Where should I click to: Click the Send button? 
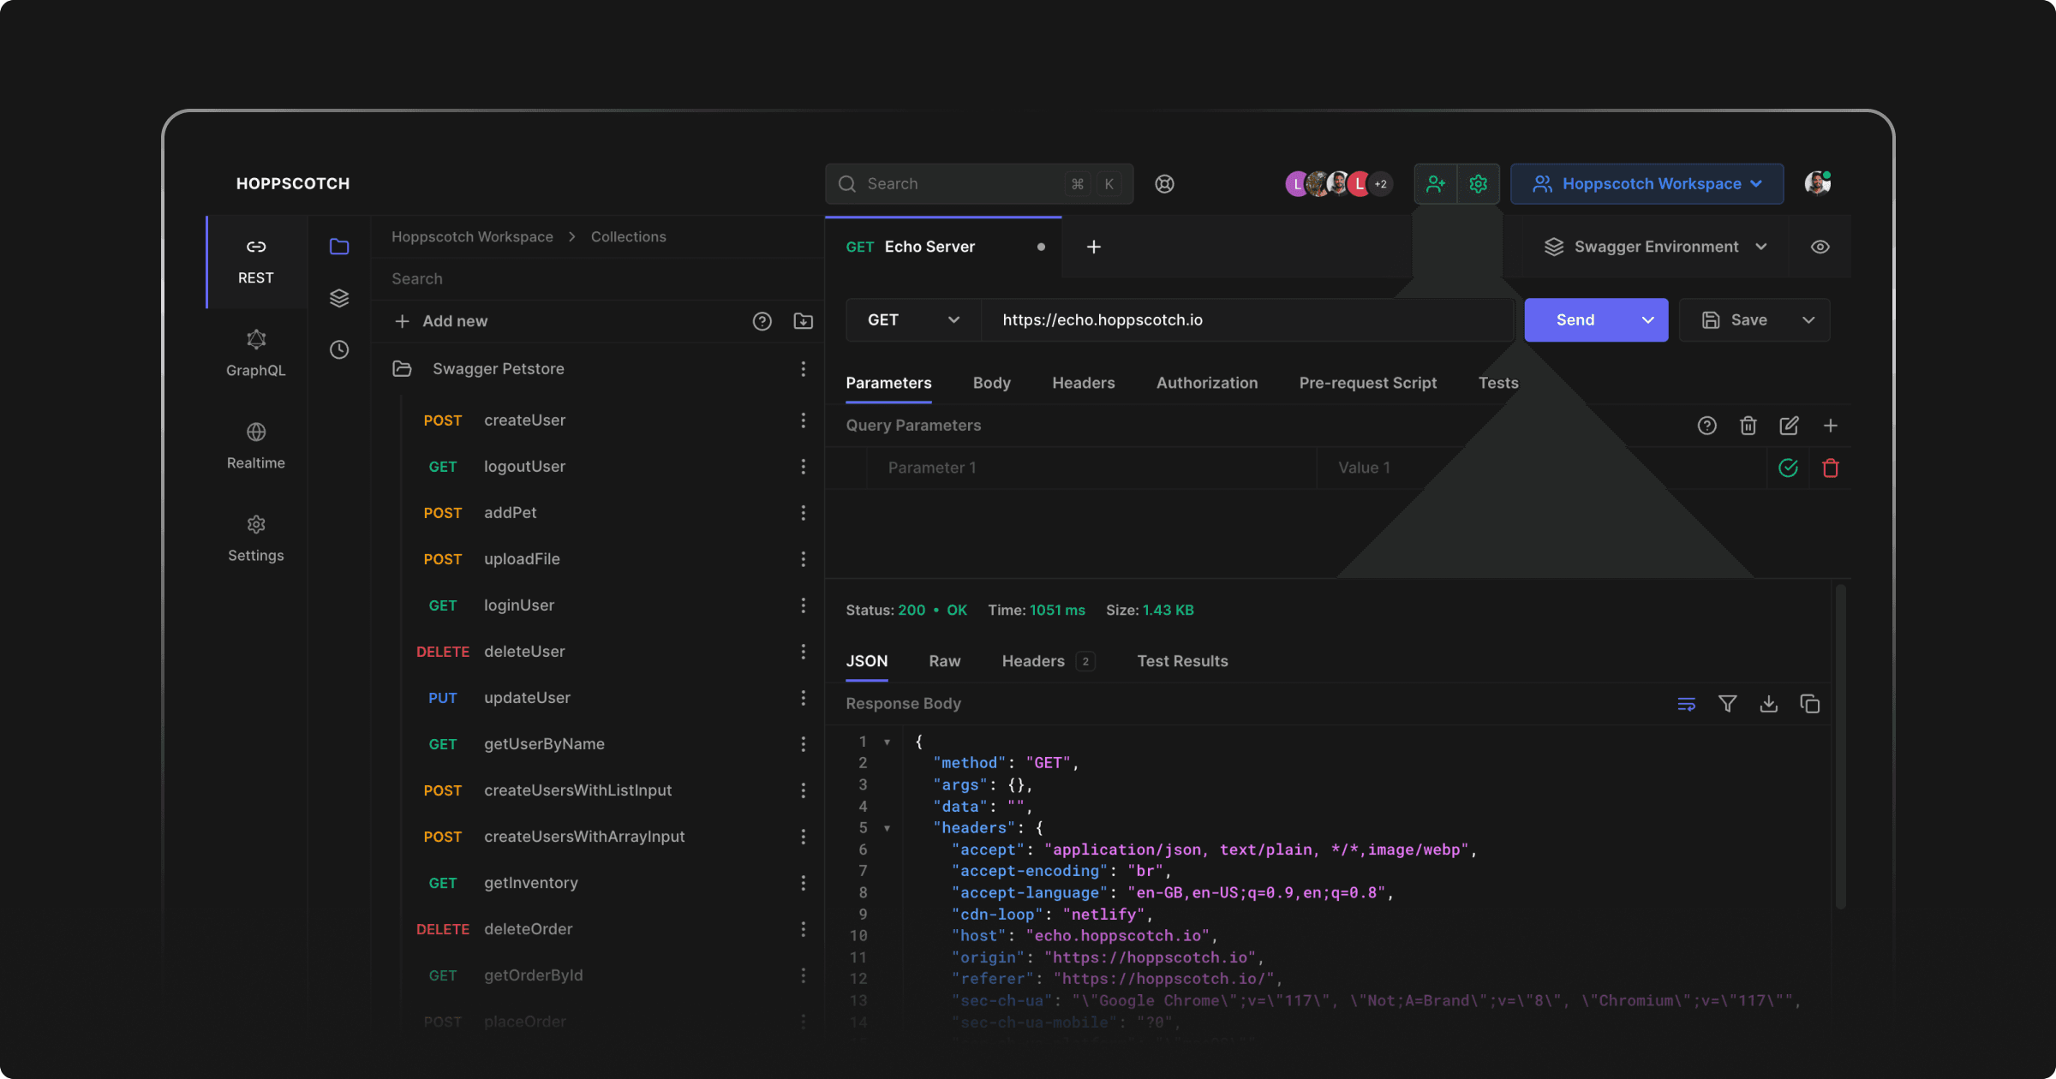tap(1575, 319)
